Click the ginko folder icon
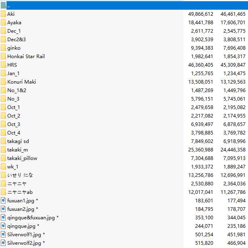The width and height of the screenshot is (248, 248). point(3,48)
